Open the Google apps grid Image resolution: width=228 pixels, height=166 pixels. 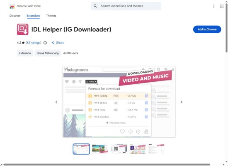click(222, 6)
